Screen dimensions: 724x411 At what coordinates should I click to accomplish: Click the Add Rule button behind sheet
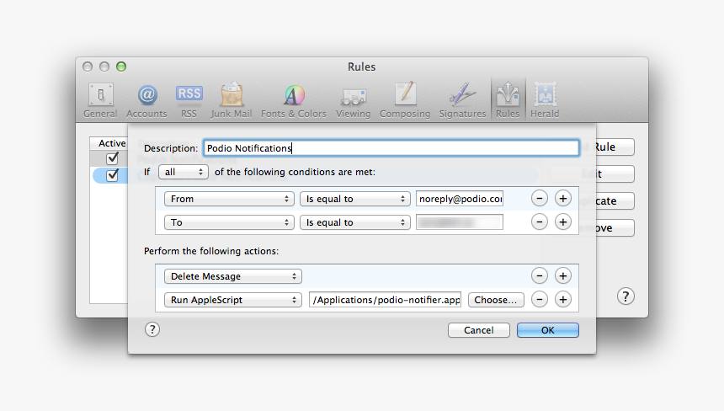click(615, 147)
